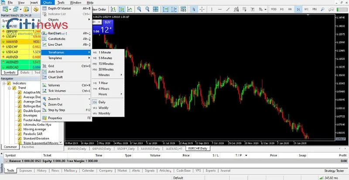The width and height of the screenshot is (349, 180).
Task: Switch to Favorites tab in Navigator
Action: coord(28,147)
